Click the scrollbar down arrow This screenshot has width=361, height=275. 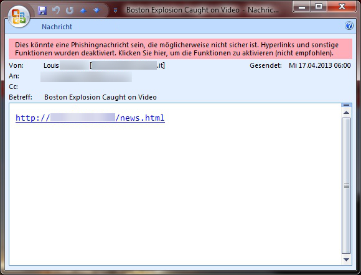coord(346,259)
